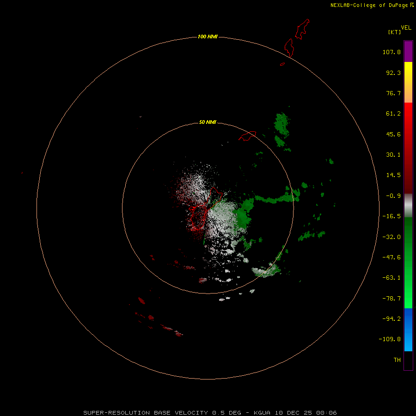Click the gray near-zero segment of the velocity scale
This screenshot has height=416, width=416.
coord(408,206)
